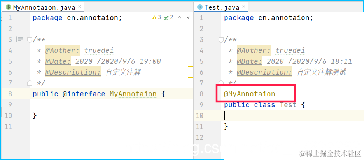Click the annotation file icon on MyAnnotaion.java tab
The image size is (364, 160).
[x=9, y=7]
